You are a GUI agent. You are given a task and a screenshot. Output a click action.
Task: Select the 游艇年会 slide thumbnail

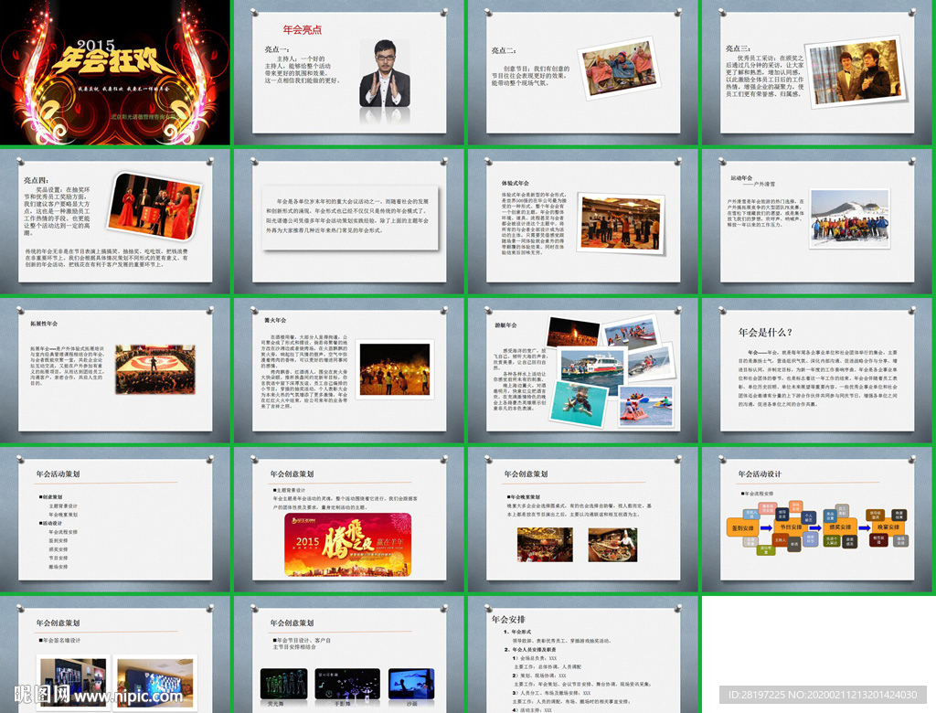pos(583,370)
